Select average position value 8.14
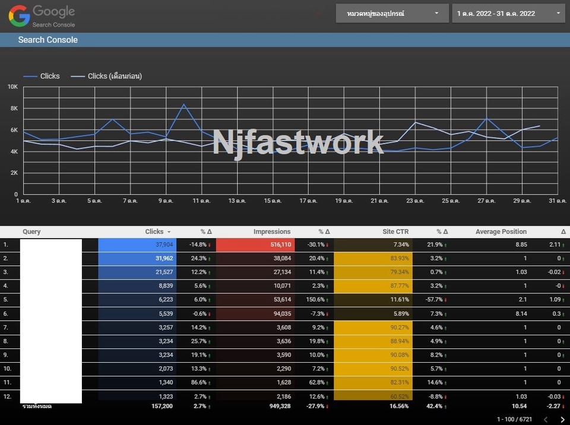 click(x=521, y=313)
